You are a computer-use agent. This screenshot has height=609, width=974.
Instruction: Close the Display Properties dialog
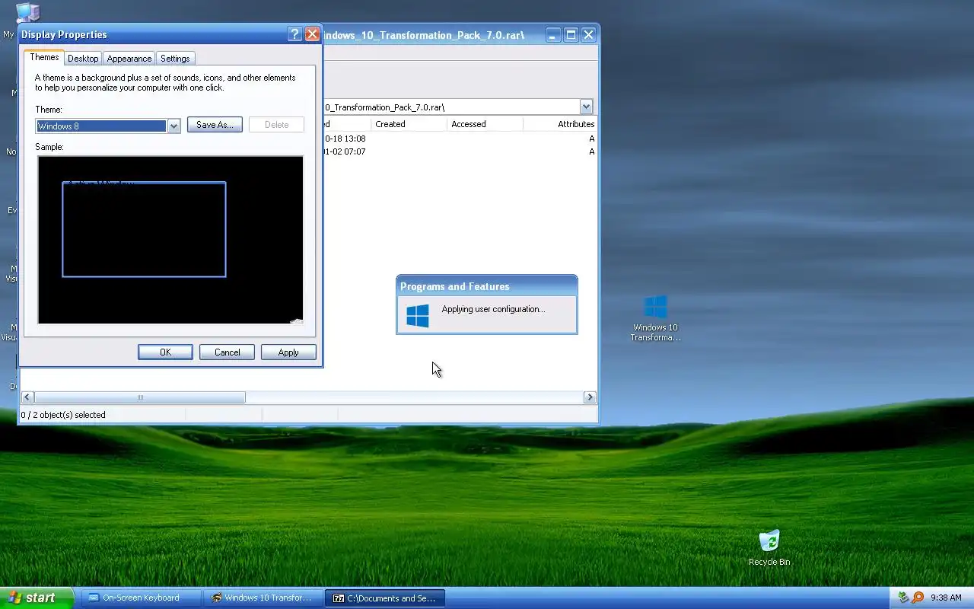pos(312,34)
